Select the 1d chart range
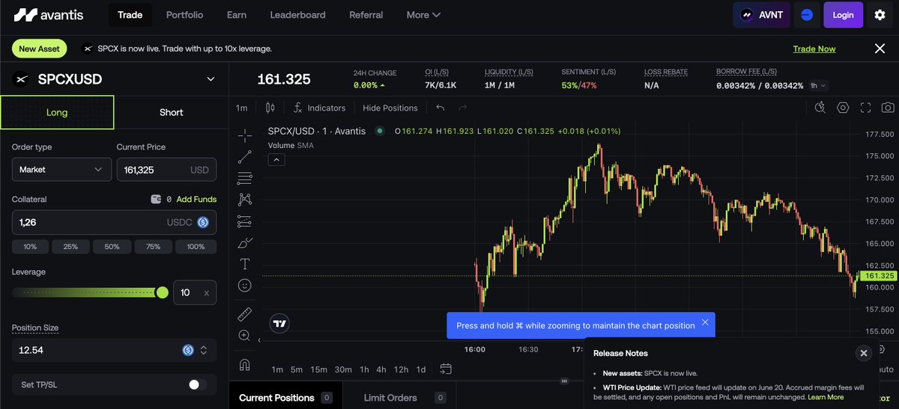Screen dimensions: 899x409 tap(421, 369)
